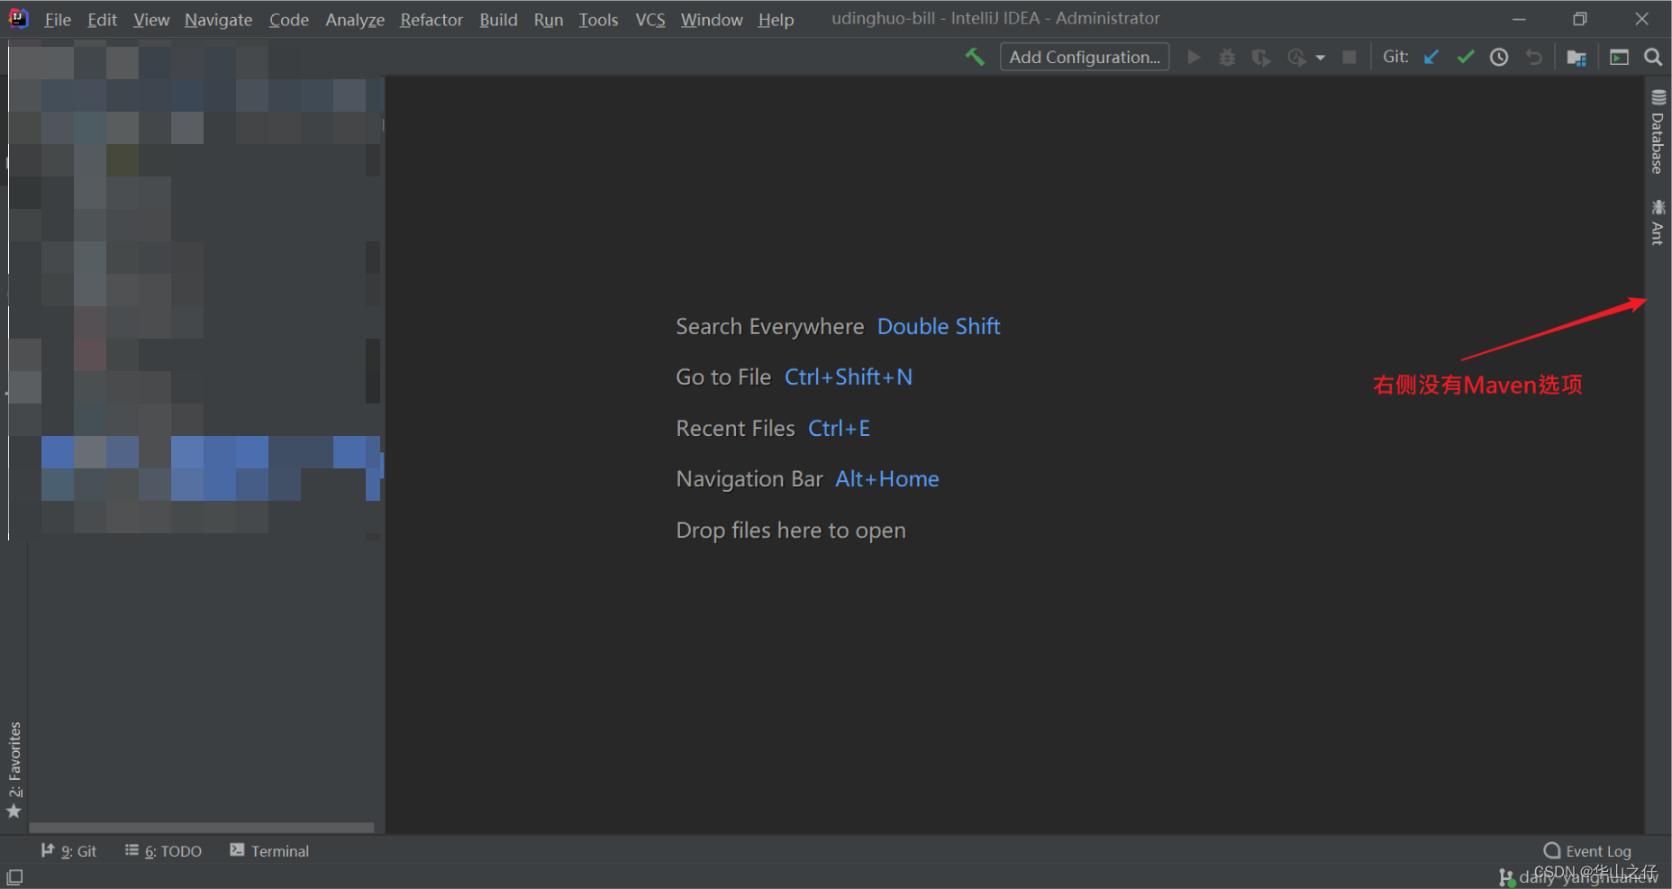This screenshot has height=889, width=1672.
Task: Open the Edit menu
Action: pos(102,20)
